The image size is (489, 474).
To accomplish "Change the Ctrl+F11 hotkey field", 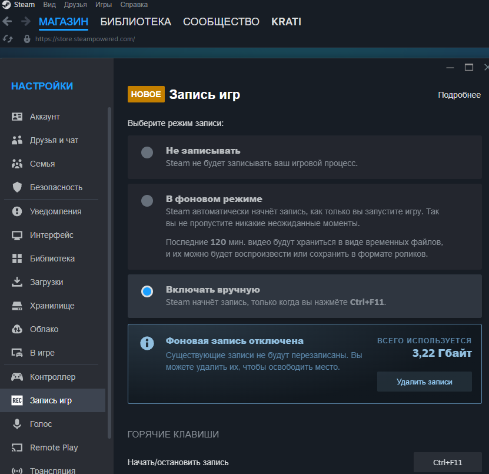I will pos(448,462).
